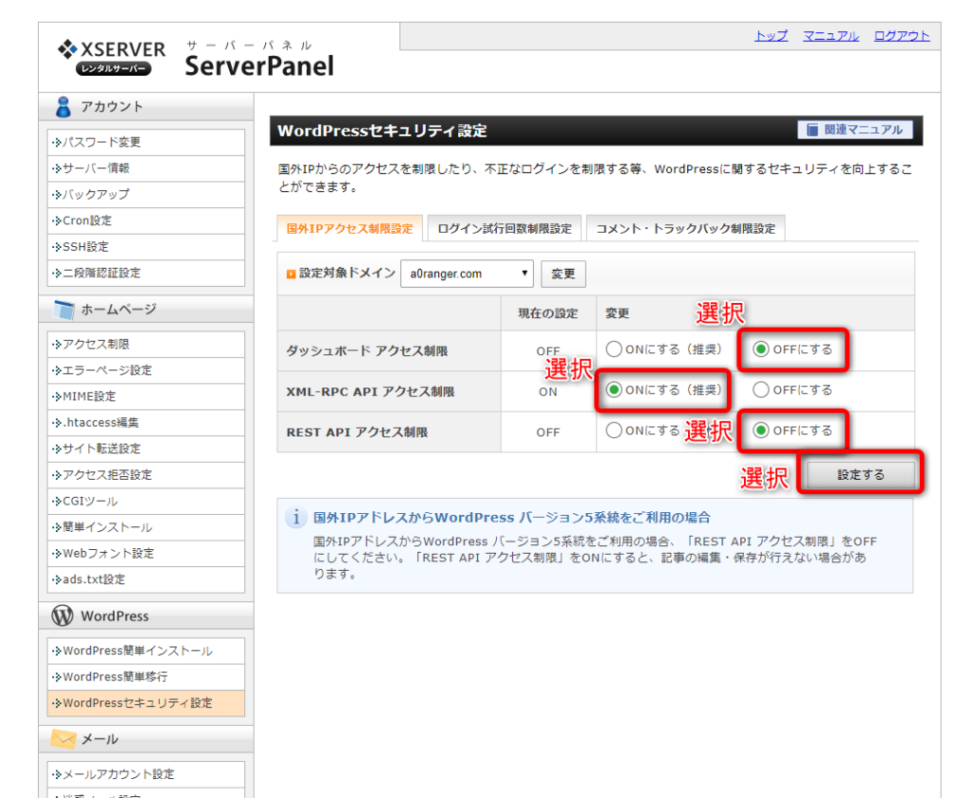The width and height of the screenshot is (973, 798).
Task: Click the WordPress logo icon in sidebar
Action: tap(63, 616)
